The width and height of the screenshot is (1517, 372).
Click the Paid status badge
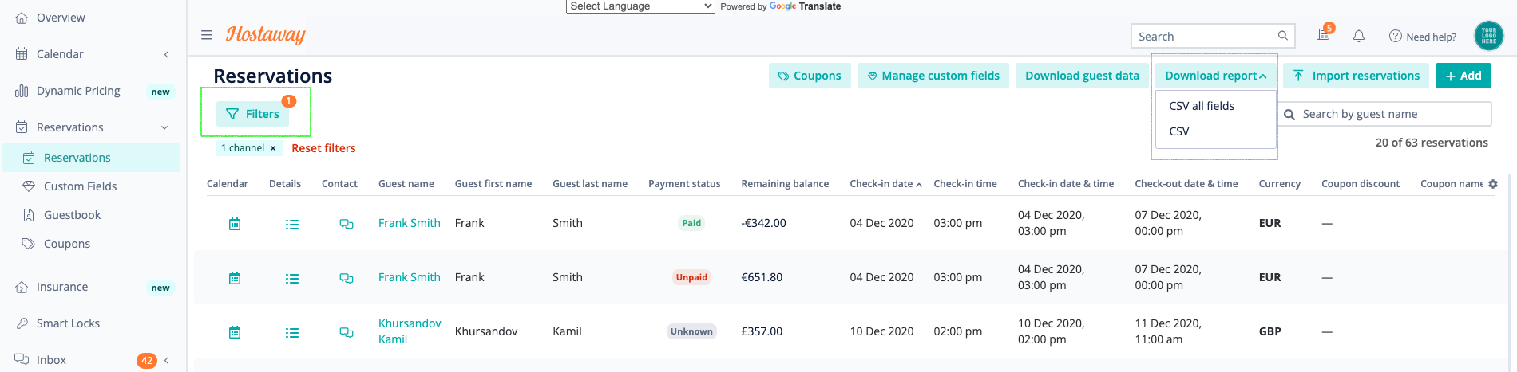tap(691, 223)
